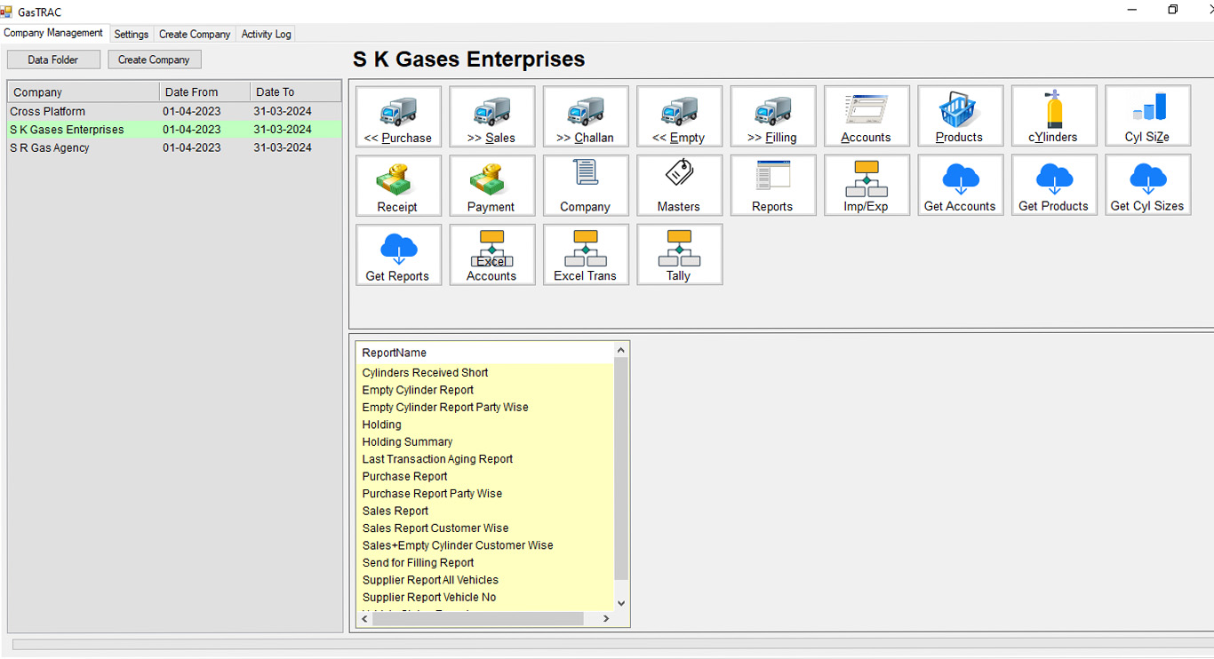The height and width of the screenshot is (659, 1214).
Task: Open the Challan truck icon
Action: pyautogui.click(x=586, y=116)
